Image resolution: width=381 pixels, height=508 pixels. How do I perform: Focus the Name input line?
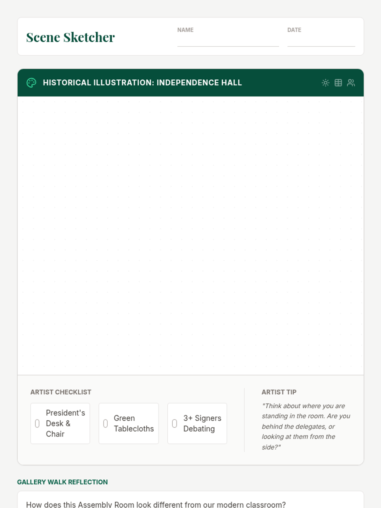coord(228,41)
